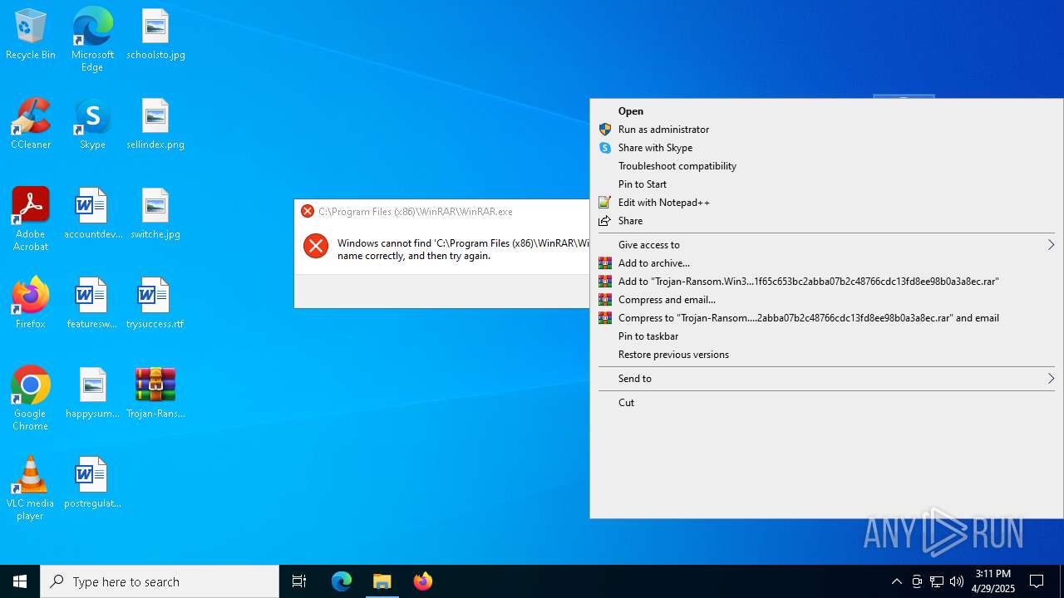Select the Skype desktop shortcut
This screenshot has width=1064, height=598.
pyautogui.click(x=92, y=125)
